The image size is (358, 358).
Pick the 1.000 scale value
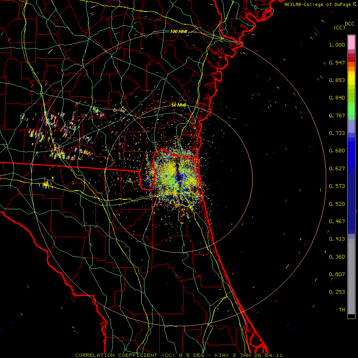pos(337,45)
